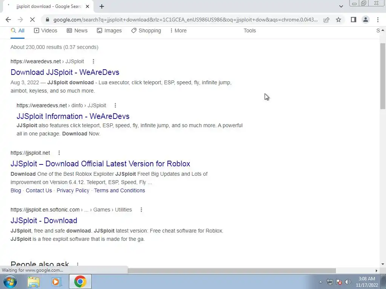Viewport: 386px width, 289px height.
Task: Open the Chrome profile avatar menu
Action: tap(366, 20)
